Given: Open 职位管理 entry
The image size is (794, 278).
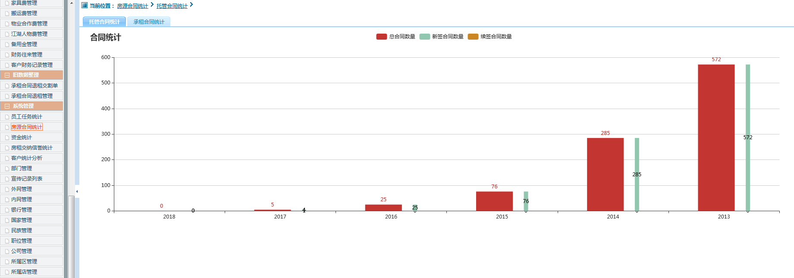Looking at the screenshot, I should pos(31,241).
